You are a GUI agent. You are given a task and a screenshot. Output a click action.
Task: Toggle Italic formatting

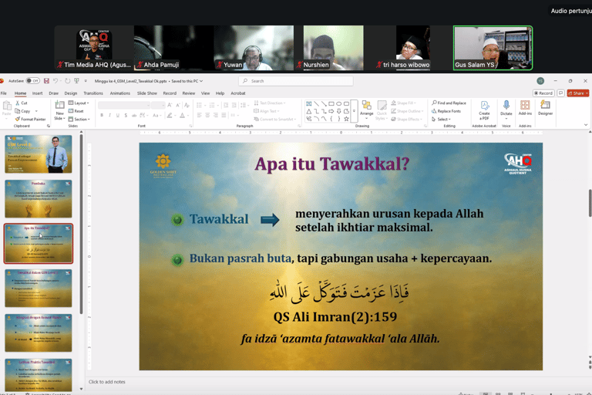tap(110, 115)
